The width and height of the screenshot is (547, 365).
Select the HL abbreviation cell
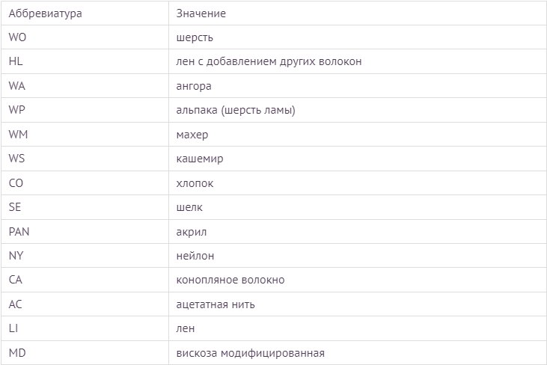(x=85, y=61)
